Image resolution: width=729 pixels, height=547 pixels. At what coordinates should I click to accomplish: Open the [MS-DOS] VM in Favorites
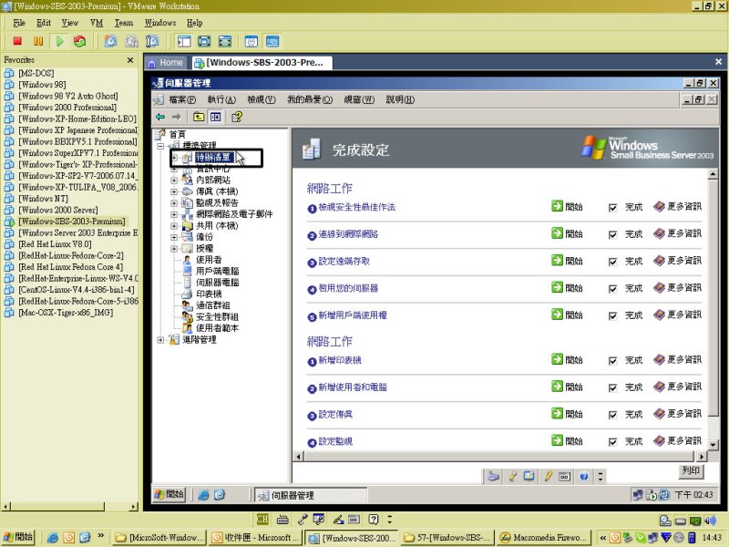tap(36, 73)
